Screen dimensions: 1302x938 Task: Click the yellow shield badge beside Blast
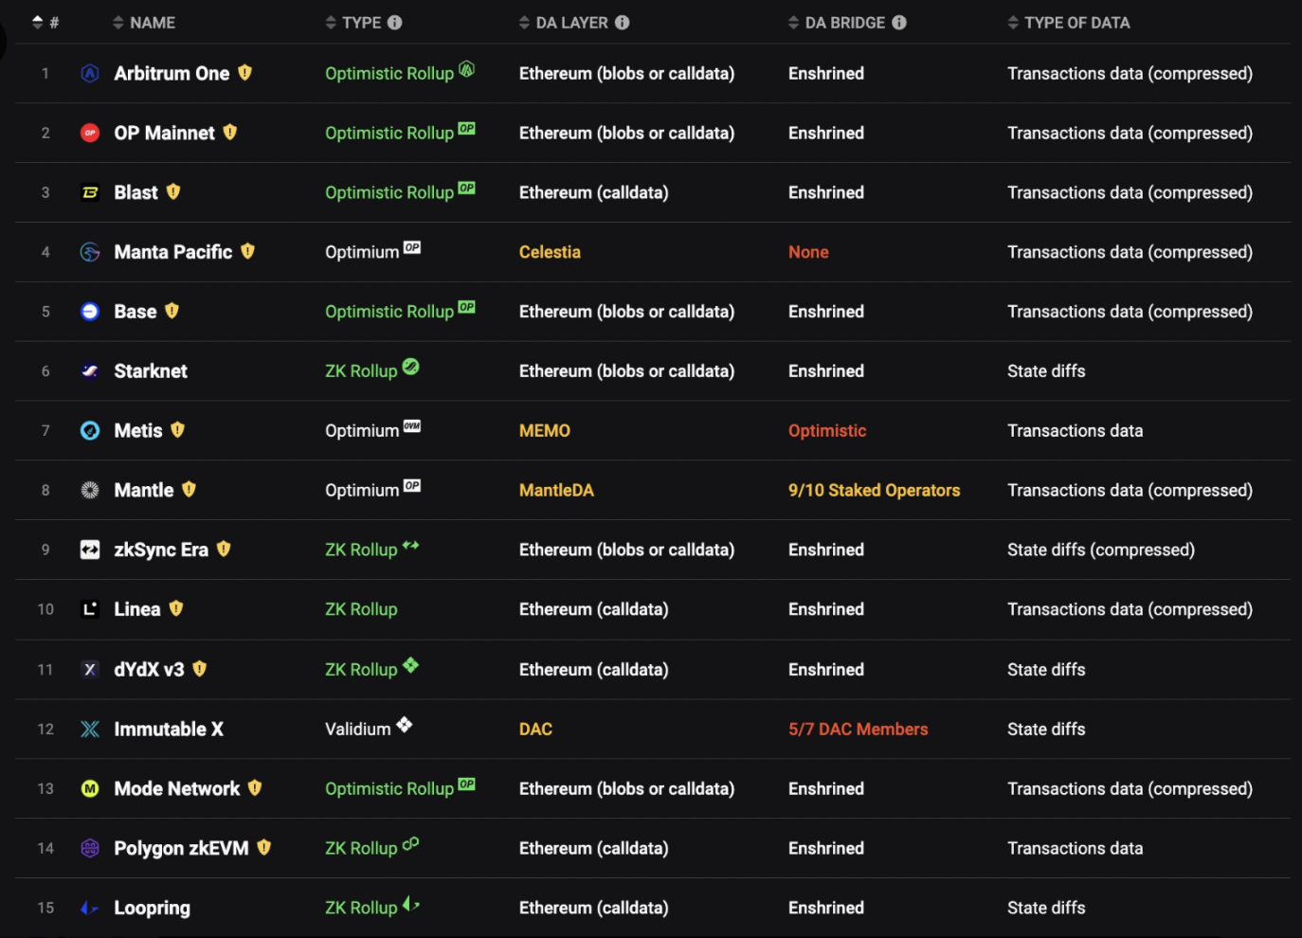173,191
